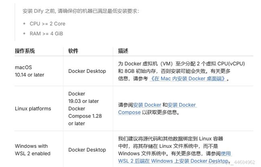Viewport: 261px width, 167px height.
Task: Click the Docker 19.03 or later text
Action: (84, 97)
